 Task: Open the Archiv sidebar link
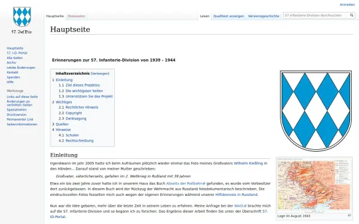(x=11, y=63)
